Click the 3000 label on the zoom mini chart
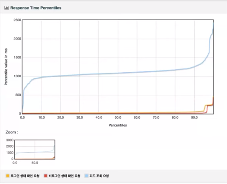This screenshot has width=227, height=184. click(10, 140)
